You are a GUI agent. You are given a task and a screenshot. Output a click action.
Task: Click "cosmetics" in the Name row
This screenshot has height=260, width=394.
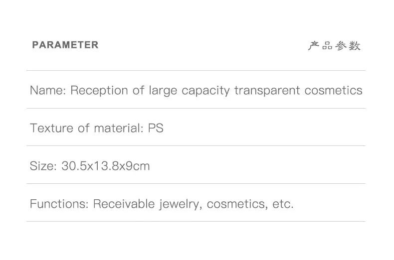333,90
